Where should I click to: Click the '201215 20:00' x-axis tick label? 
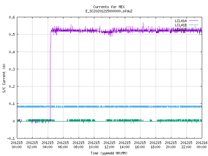click(x=171, y=145)
